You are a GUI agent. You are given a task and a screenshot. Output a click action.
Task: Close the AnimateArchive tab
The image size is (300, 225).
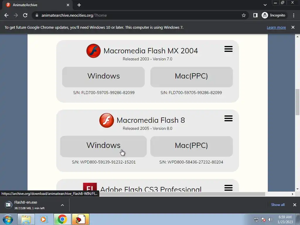(68, 5)
